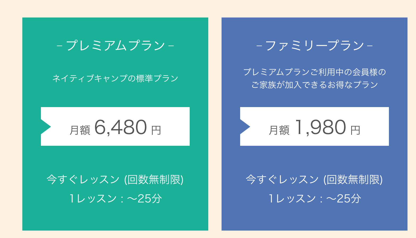Click the 円 symbol after 6,480
416x238 pixels.
pyautogui.click(x=156, y=130)
